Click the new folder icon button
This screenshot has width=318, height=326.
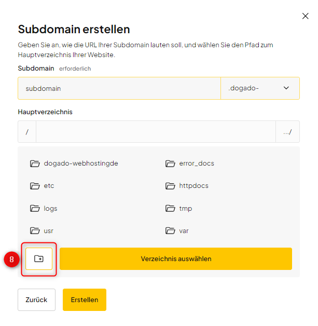click(39, 259)
